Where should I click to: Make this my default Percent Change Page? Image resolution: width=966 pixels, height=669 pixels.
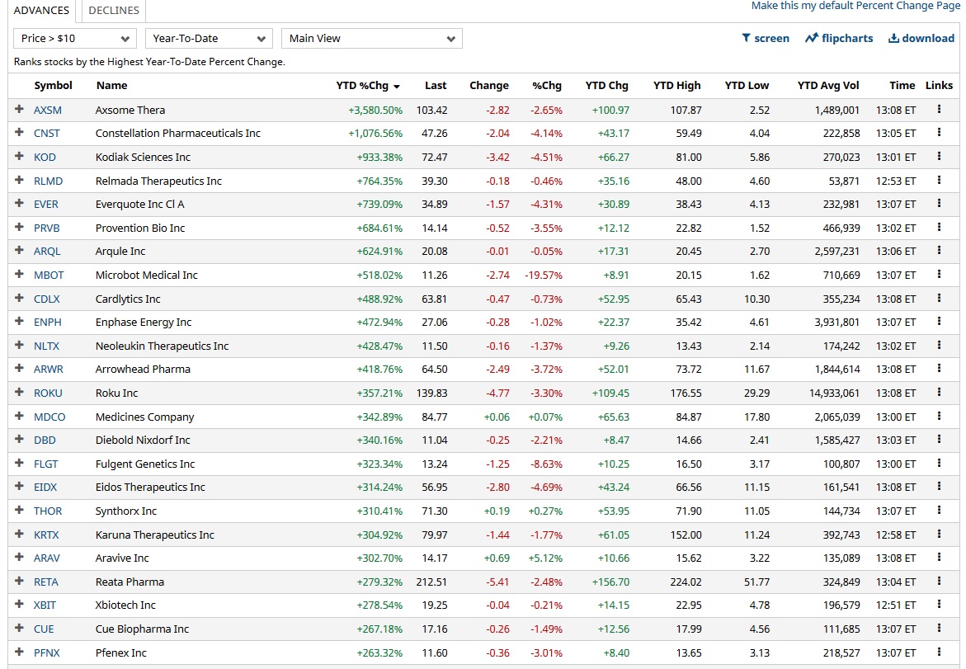[x=855, y=6]
